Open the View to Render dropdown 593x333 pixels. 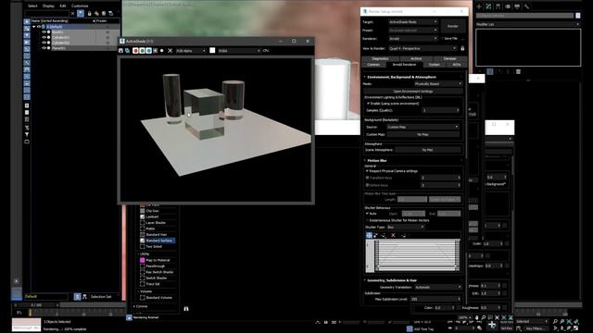pos(423,48)
